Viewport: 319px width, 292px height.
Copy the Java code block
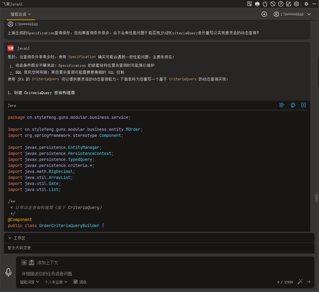293,105
